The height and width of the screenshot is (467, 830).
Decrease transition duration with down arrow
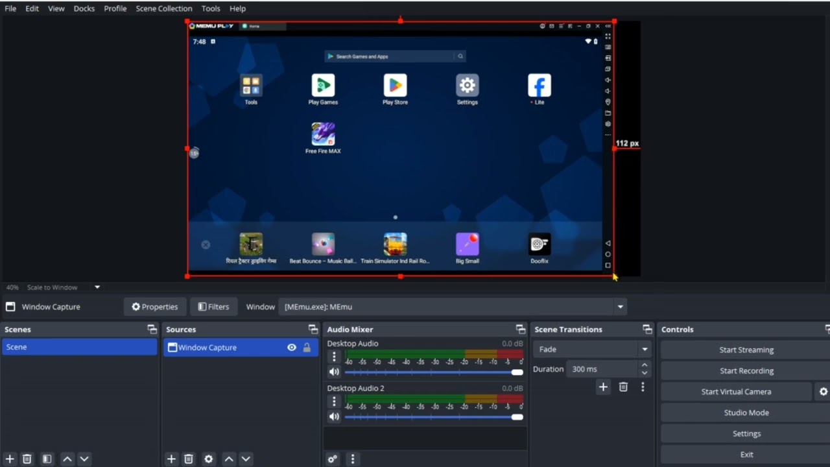pos(644,373)
